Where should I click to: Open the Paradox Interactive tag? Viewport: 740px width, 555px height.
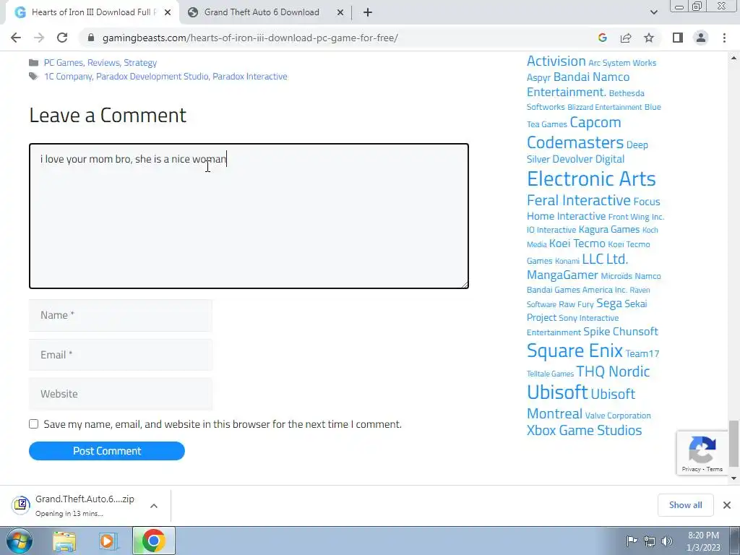[x=249, y=77]
